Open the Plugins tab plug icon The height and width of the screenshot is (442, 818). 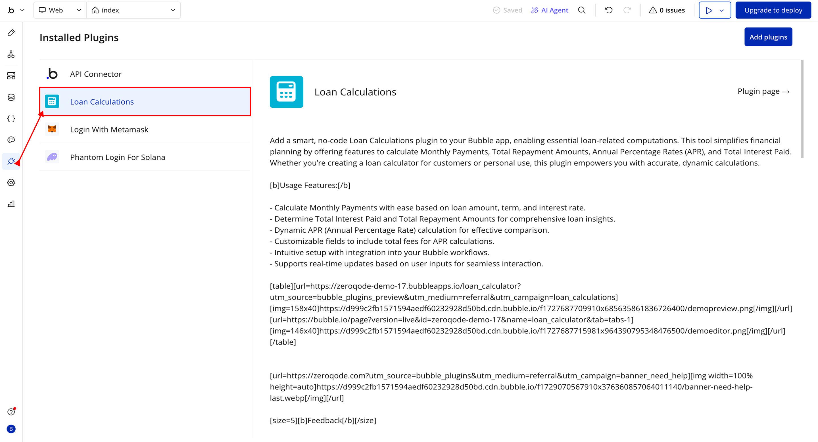[11, 161]
